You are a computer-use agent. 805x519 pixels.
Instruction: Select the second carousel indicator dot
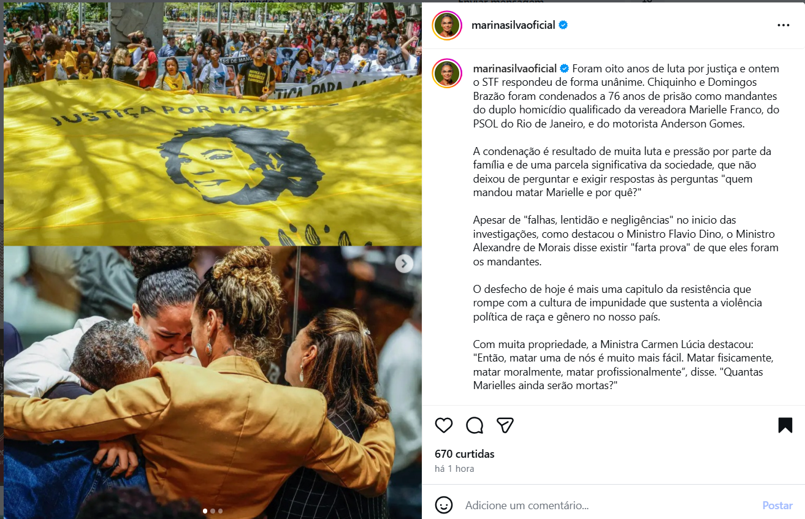(x=213, y=510)
